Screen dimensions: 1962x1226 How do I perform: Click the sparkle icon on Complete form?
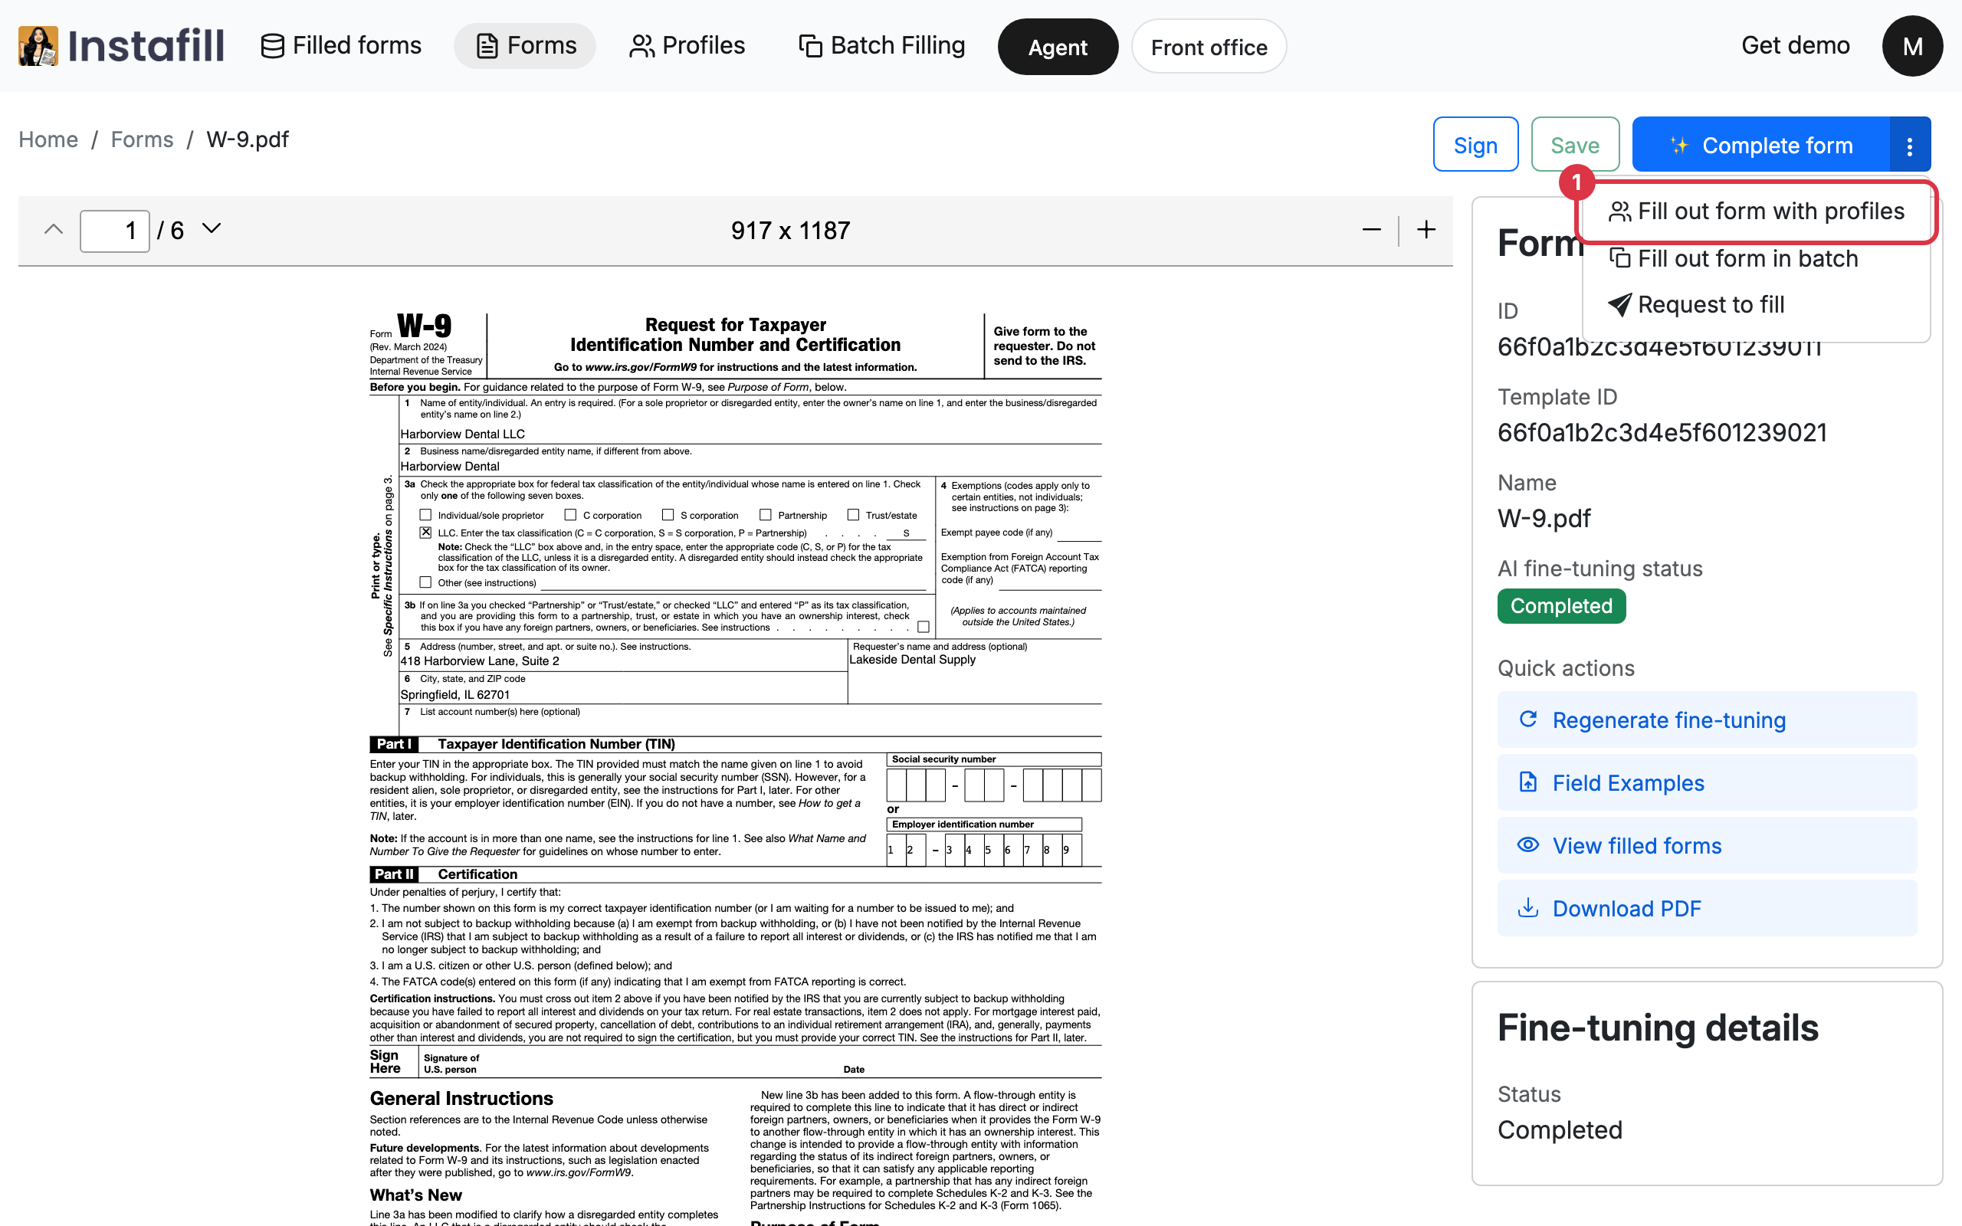click(x=1679, y=145)
